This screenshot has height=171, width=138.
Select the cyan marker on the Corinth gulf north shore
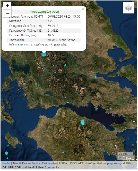click(x=68, y=102)
